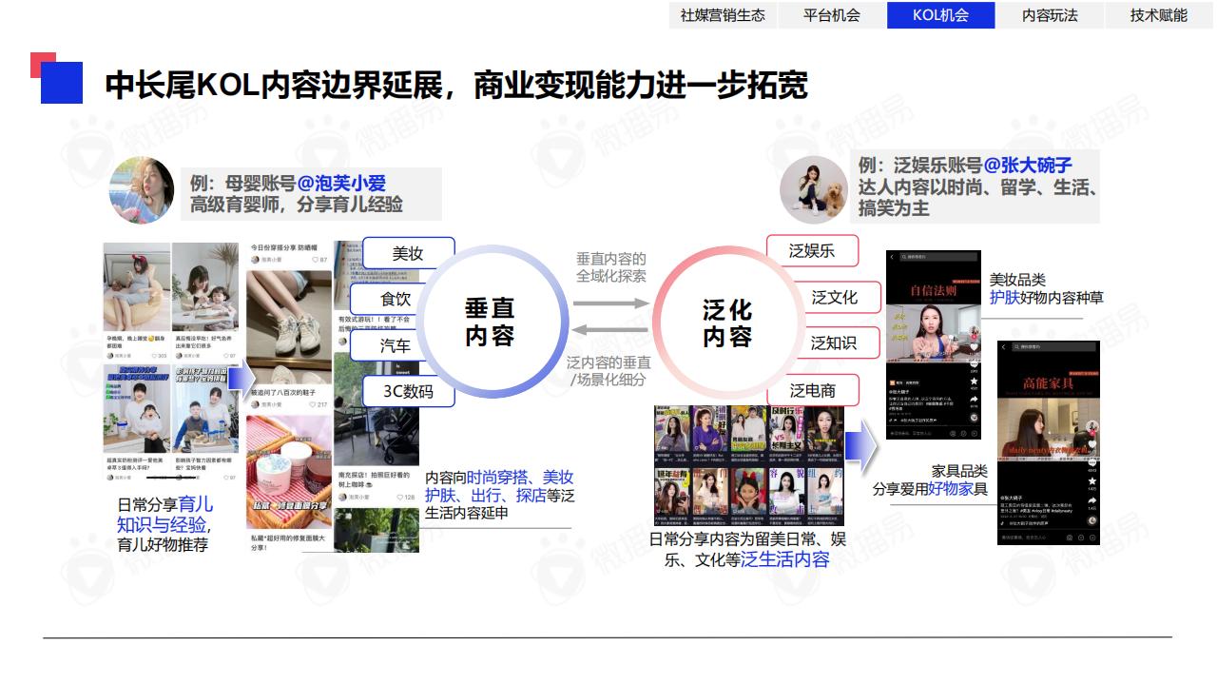The height and width of the screenshot is (685, 1217).
Task: Click the 泡芙小爱 profile avatar
Action: [x=142, y=190]
